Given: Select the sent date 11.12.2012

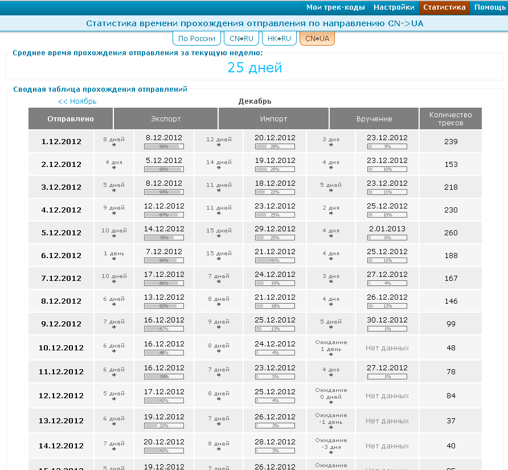Looking at the screenshot, I should 62,372.
